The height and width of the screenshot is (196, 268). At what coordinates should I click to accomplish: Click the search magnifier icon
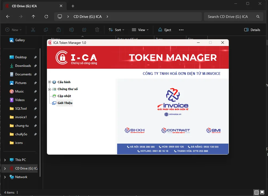coord(258,17)
